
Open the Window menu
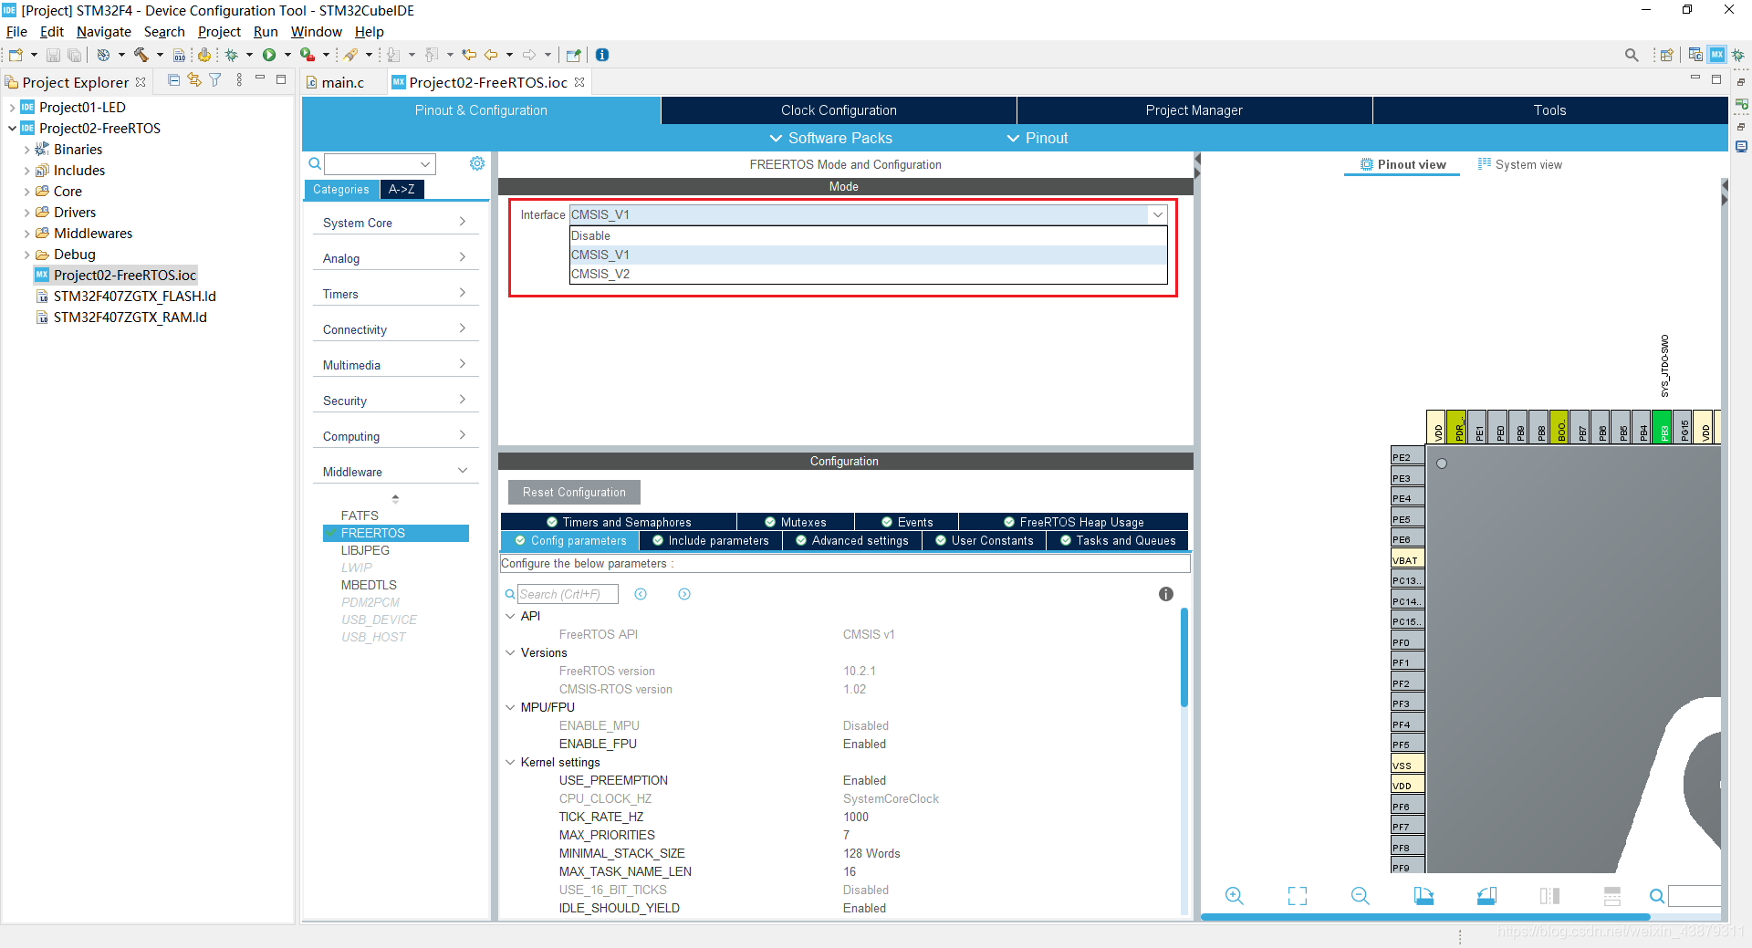click(316, 32)
